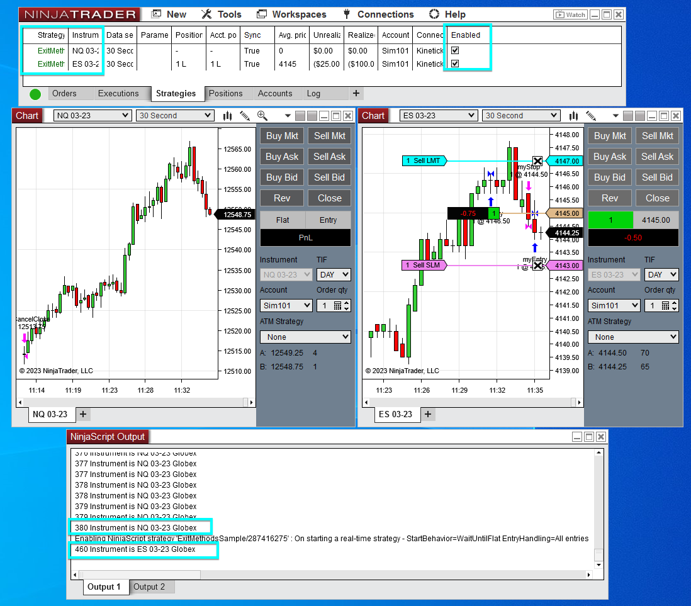Open NQ 03-23 instrument selector dropdown
This screenshot has height=606, width=691.
pos(93,115)
